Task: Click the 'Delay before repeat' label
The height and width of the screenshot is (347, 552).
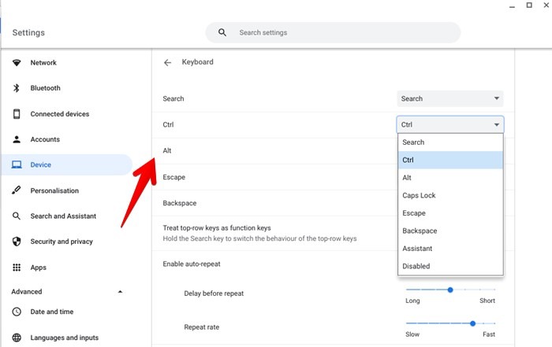Action: [214, 293]
